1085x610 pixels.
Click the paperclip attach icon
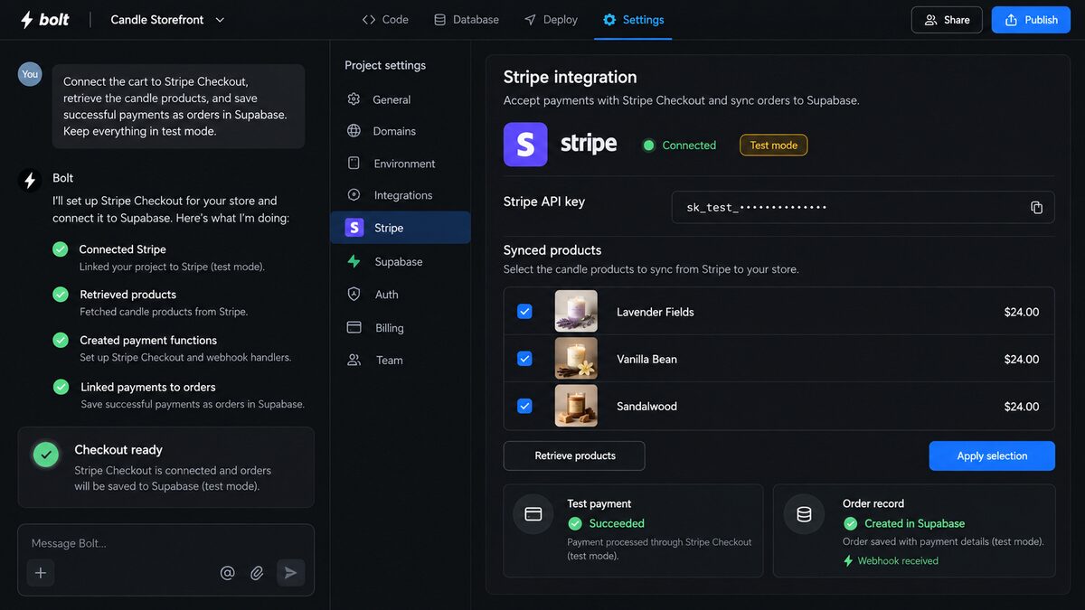click(257, 573)
